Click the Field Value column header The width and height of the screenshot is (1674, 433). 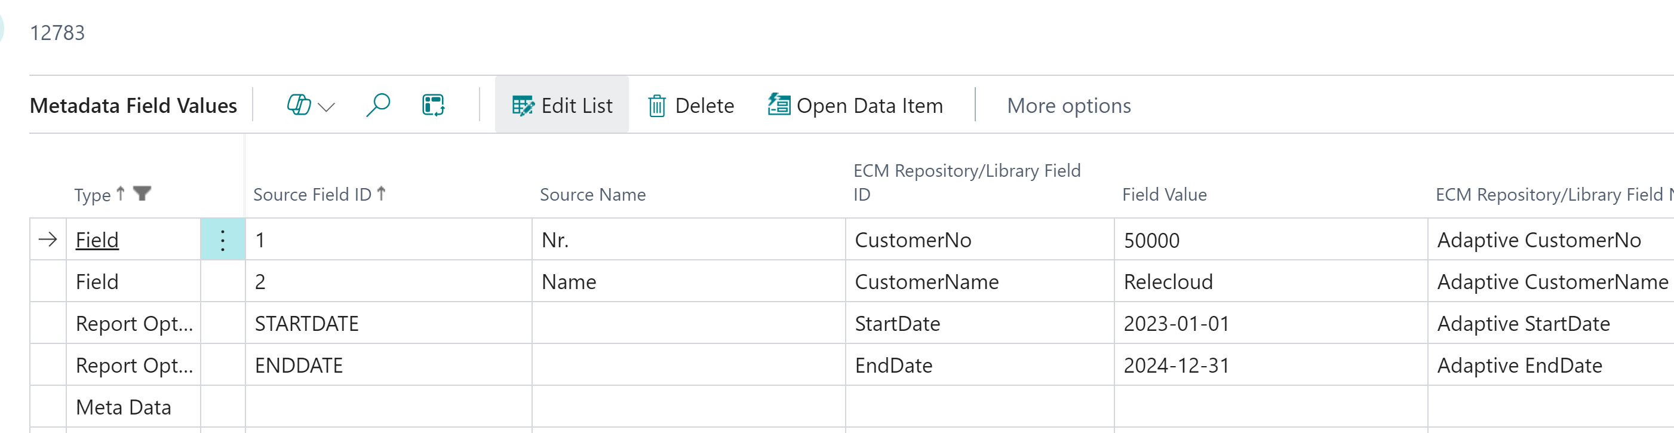point(1164,194)
